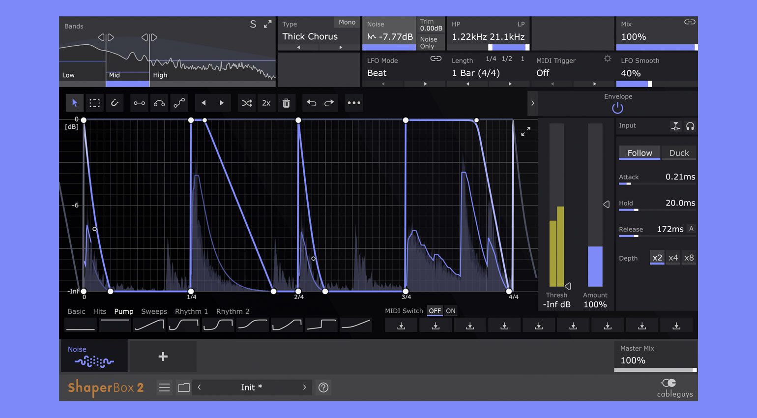Step LFO Mode to next option
The height and width of the screenshot is (418, 757).
425,84
